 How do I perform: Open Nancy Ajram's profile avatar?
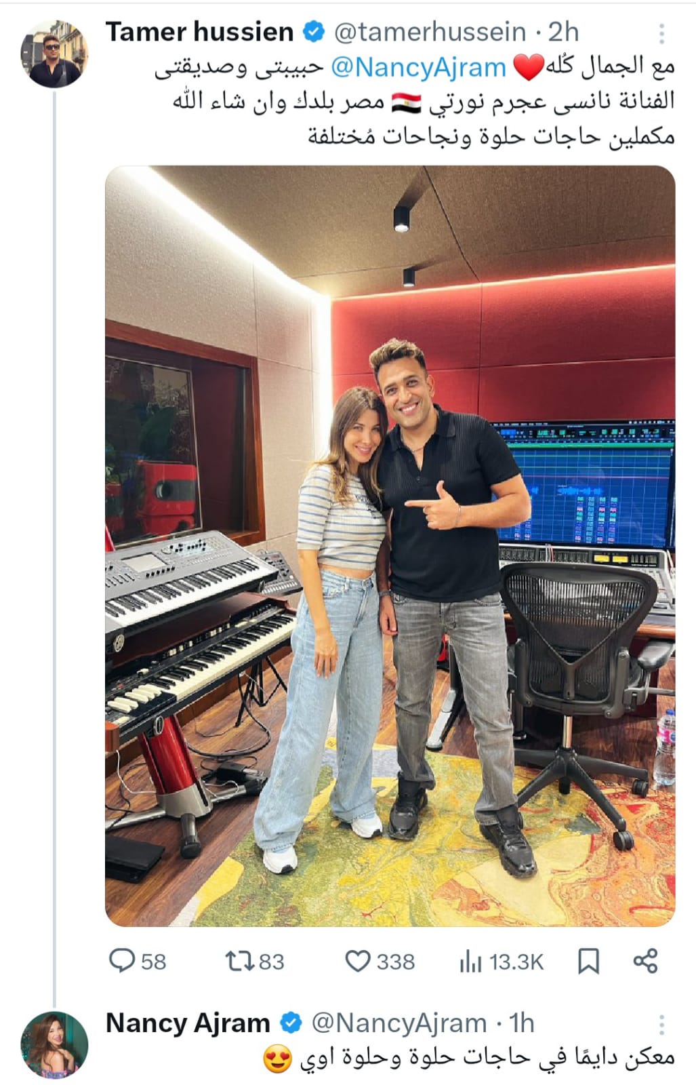click(54, 1045)
